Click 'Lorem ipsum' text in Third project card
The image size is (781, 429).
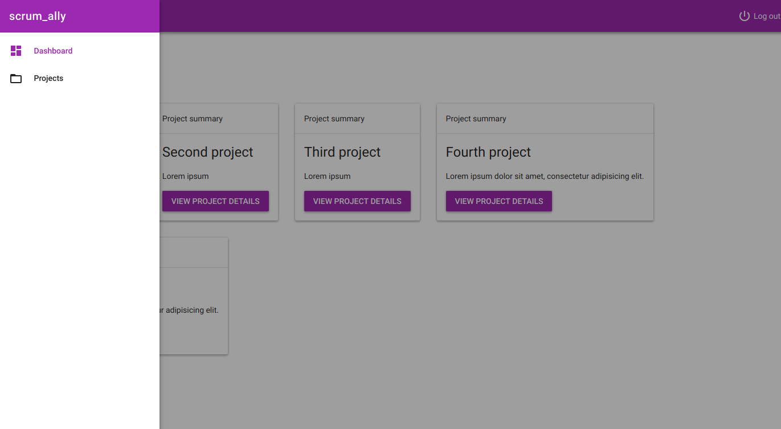pos(328,176)
